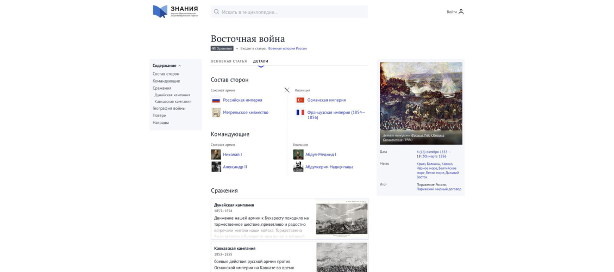Screen dimensions: 614x272
Task: Open the Франца Рубо caption link
Action: (421, 135)
